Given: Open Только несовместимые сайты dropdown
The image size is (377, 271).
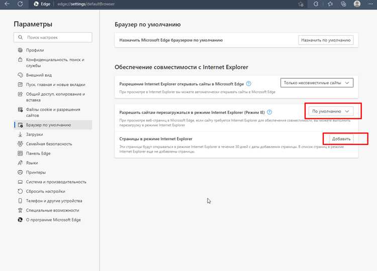Looking at the screenshot, I should 317,83.
